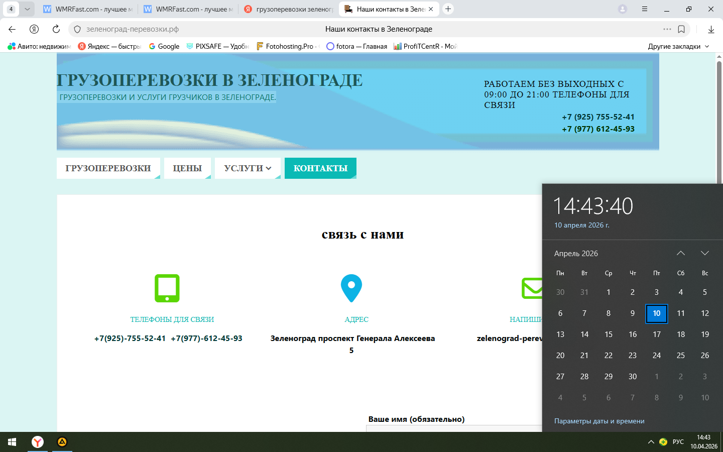This screenshot has width=723, height=452.
Task: Open the browser hamburger menu
Action: point(645,9)
